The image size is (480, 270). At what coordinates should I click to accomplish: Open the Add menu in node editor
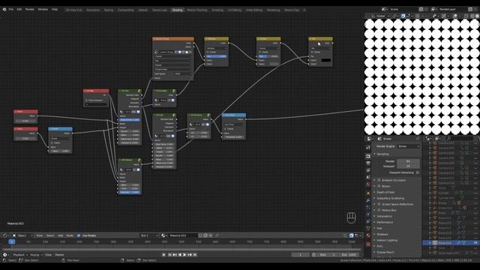point(60,235)
